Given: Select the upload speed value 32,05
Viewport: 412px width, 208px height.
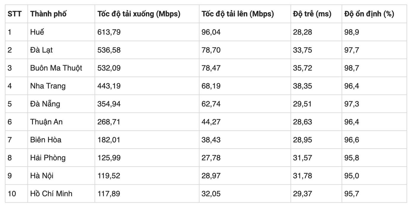Looking at the screenshot, I should tap(211, 194).
